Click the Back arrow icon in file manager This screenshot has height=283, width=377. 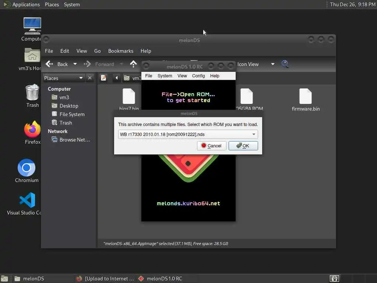point(49,64)
